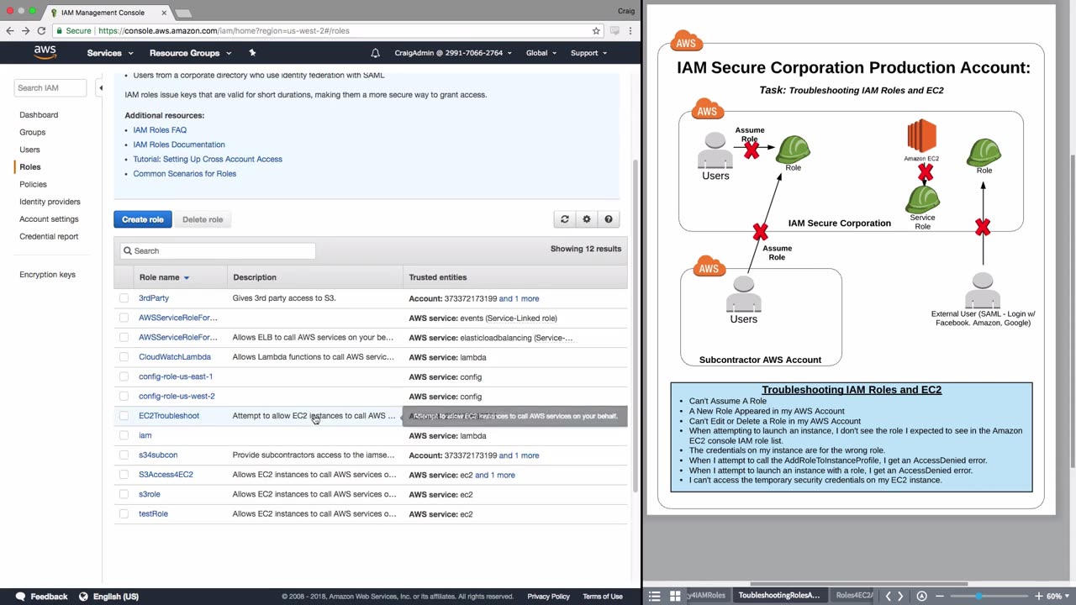
Task: Select Policies in the IAM sidebar
Action: pos(34,184)
